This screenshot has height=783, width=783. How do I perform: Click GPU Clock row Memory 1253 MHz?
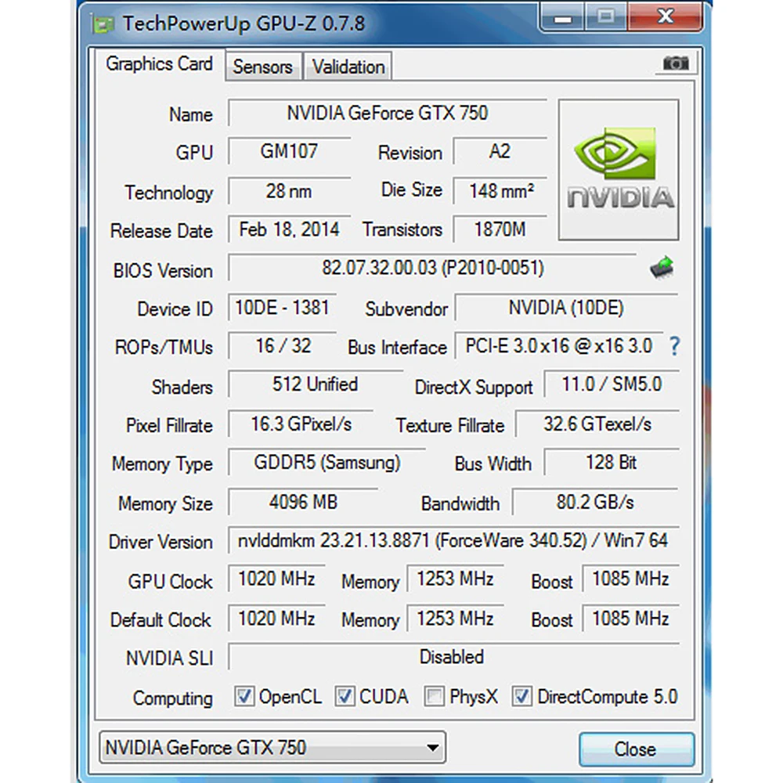coord(455,579)
